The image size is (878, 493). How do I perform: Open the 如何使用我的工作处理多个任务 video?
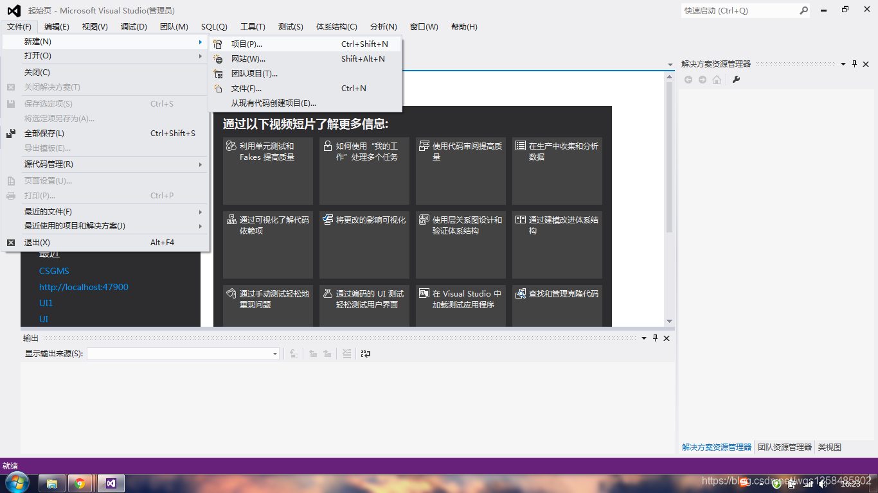pyautogui.click(x=364, y=171)
